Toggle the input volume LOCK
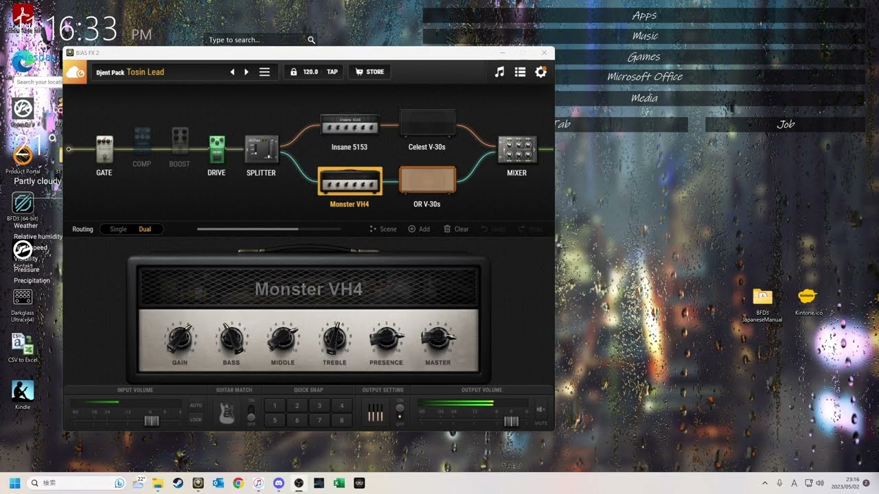The width and height of the screenshot is (879, 494). [x=196, y=419]
